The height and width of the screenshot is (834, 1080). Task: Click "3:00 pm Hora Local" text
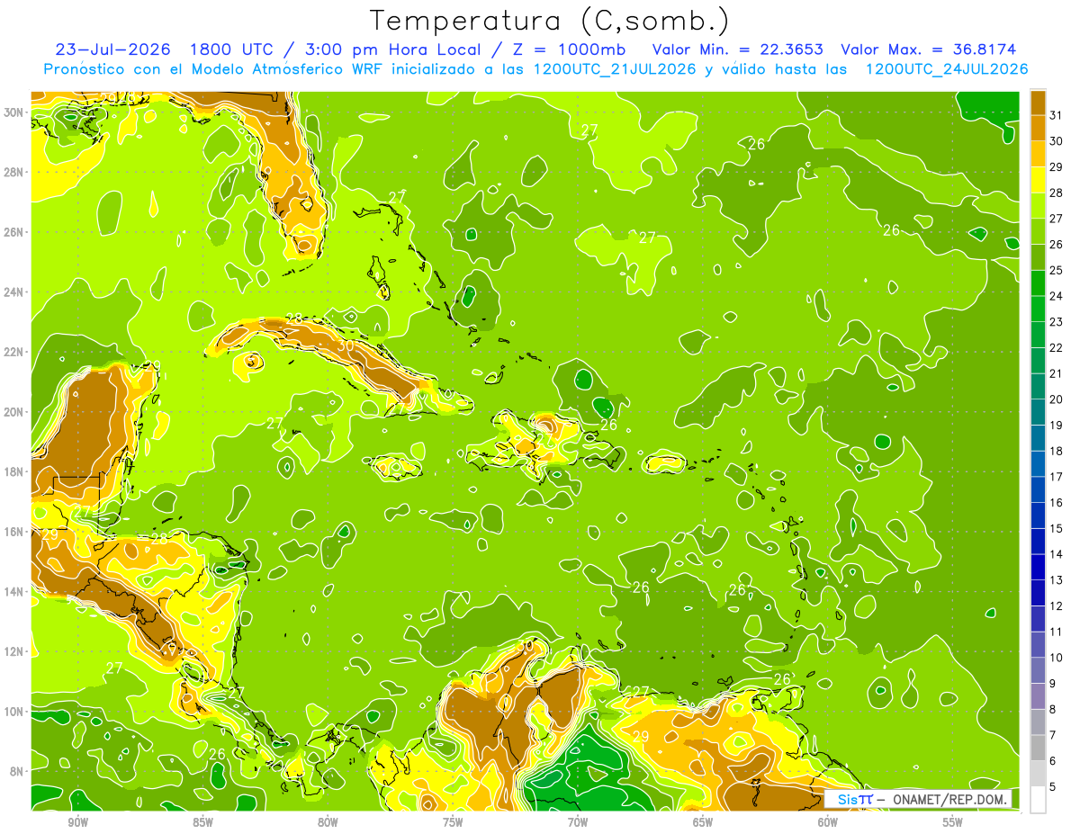click(394, 49)
